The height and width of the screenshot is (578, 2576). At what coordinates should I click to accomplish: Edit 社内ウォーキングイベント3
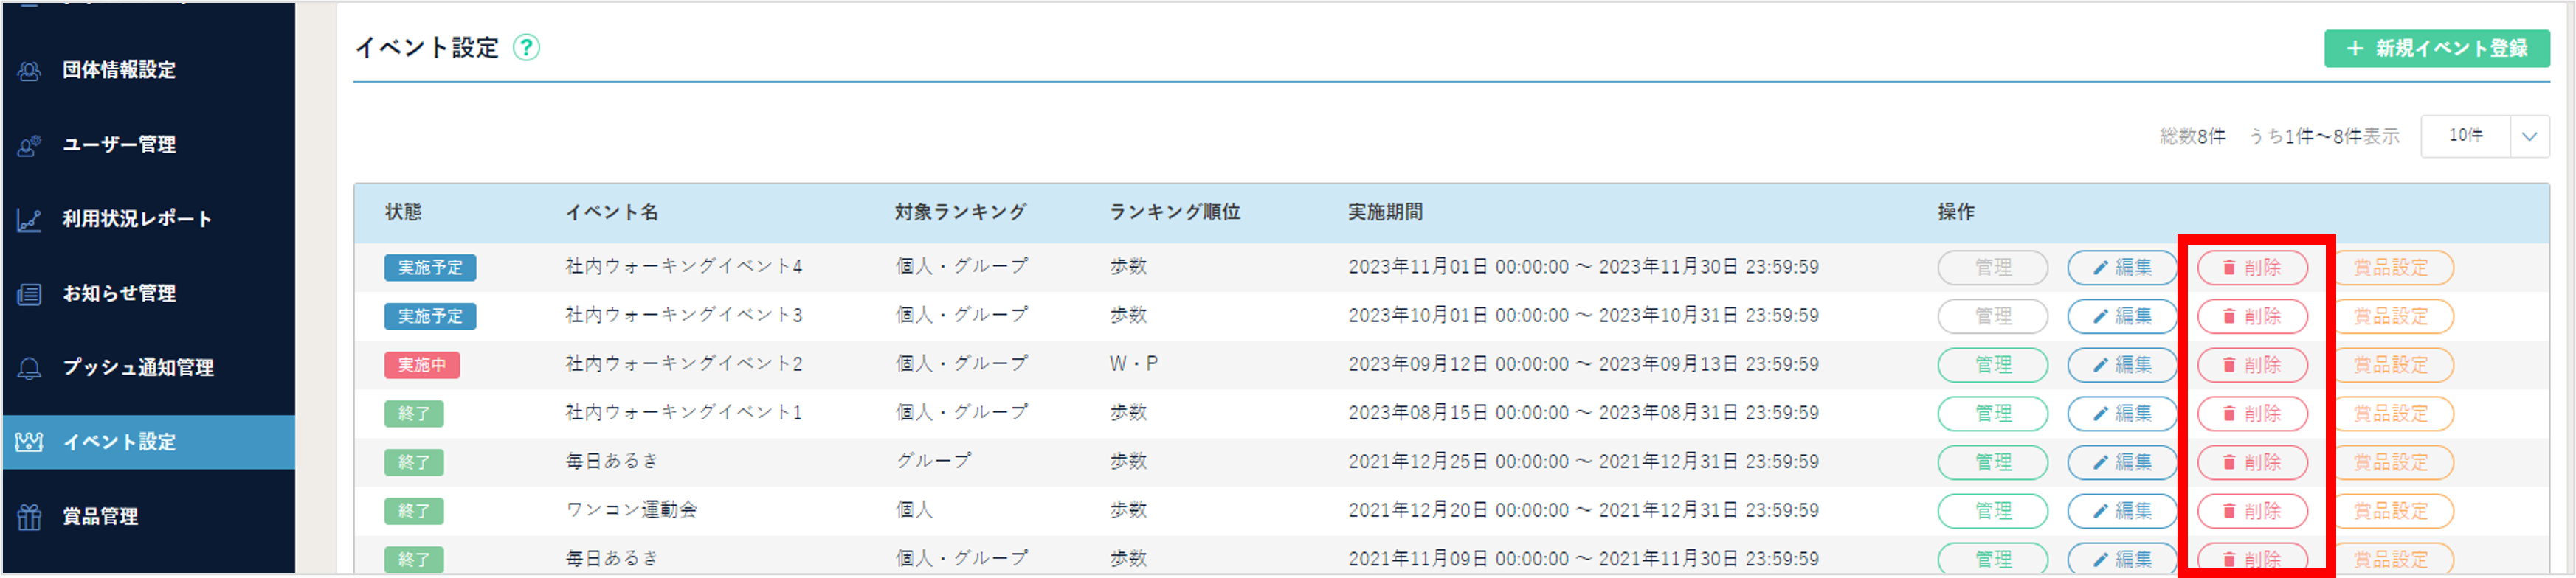2122,316
